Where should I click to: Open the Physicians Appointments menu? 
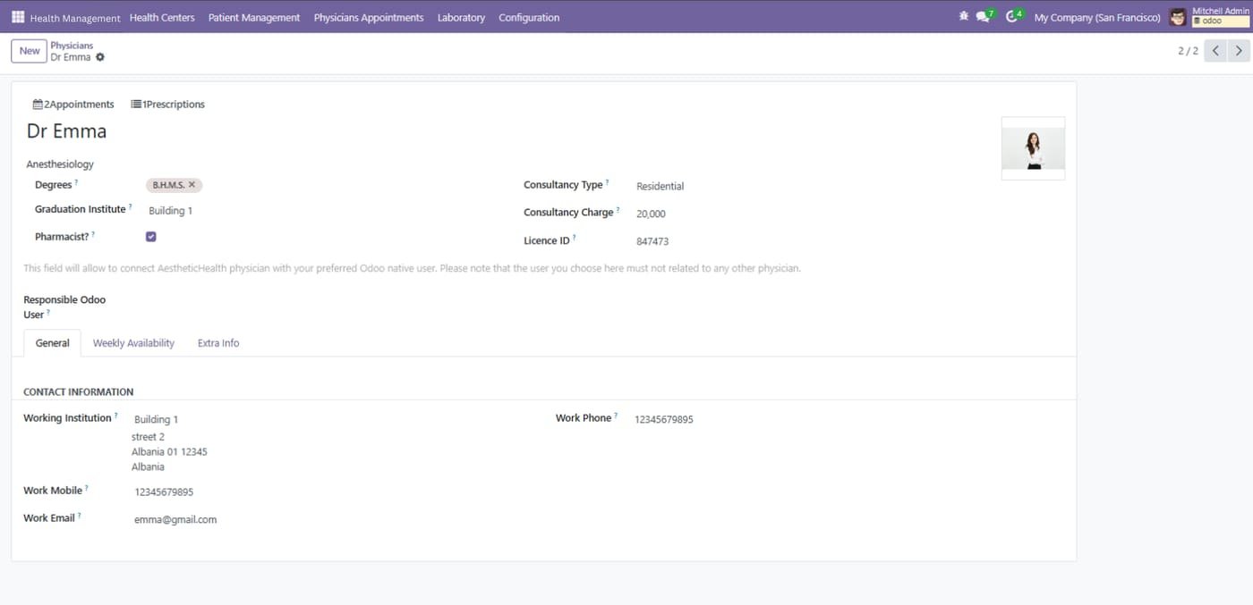tap(369, 17)
